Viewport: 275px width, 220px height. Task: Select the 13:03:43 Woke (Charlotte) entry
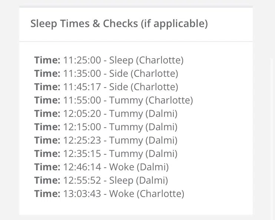(x=109, y=194)
